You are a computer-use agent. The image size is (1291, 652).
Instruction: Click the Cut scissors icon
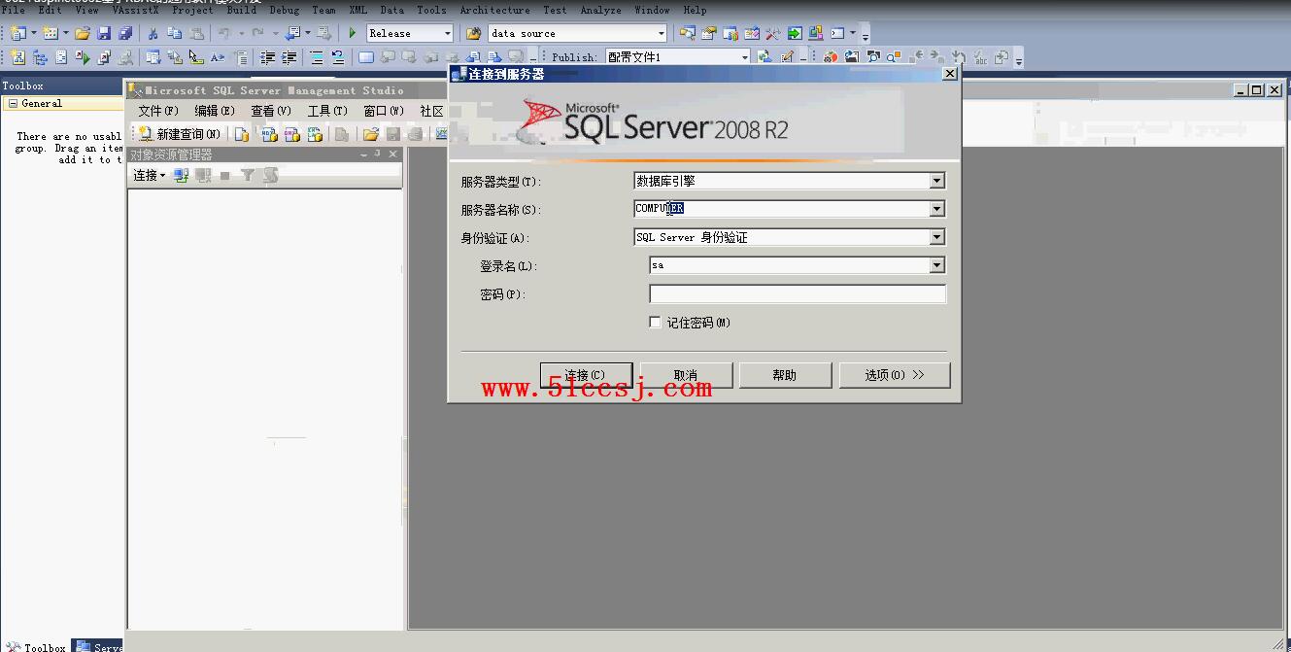[153, 33]
